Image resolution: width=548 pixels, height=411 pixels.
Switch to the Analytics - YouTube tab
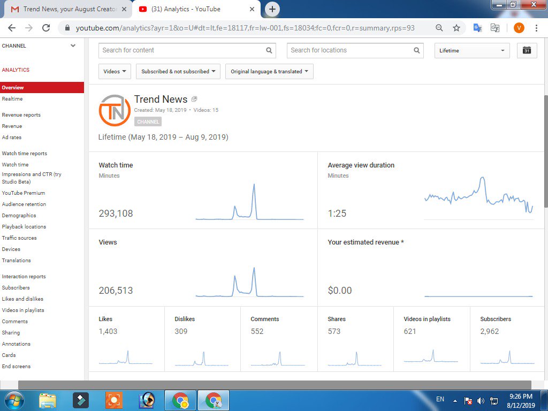(x=196, y=10)
